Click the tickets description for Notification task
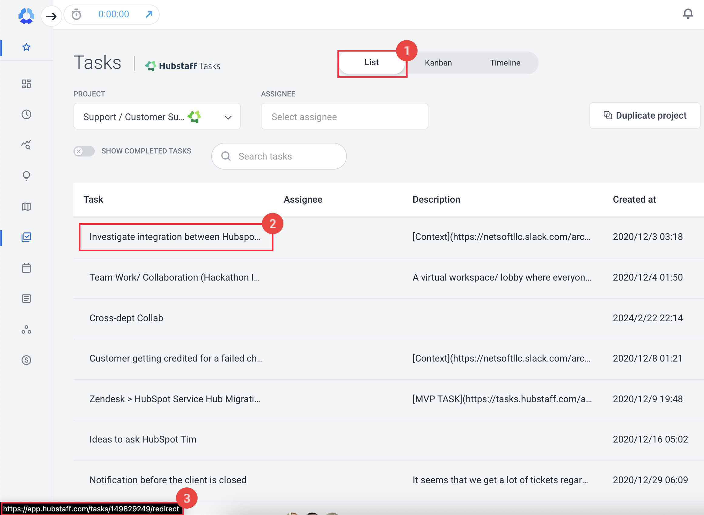 [x=500, y=480]
